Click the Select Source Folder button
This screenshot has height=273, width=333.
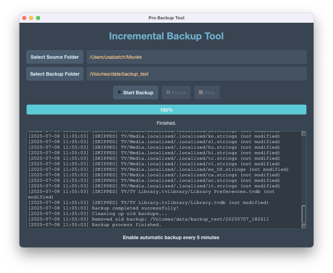55,57
